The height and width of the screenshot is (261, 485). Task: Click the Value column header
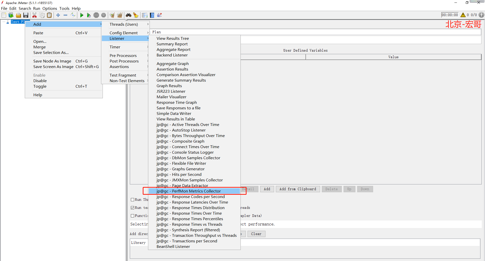pyautogui.click(x=393, y=57)
